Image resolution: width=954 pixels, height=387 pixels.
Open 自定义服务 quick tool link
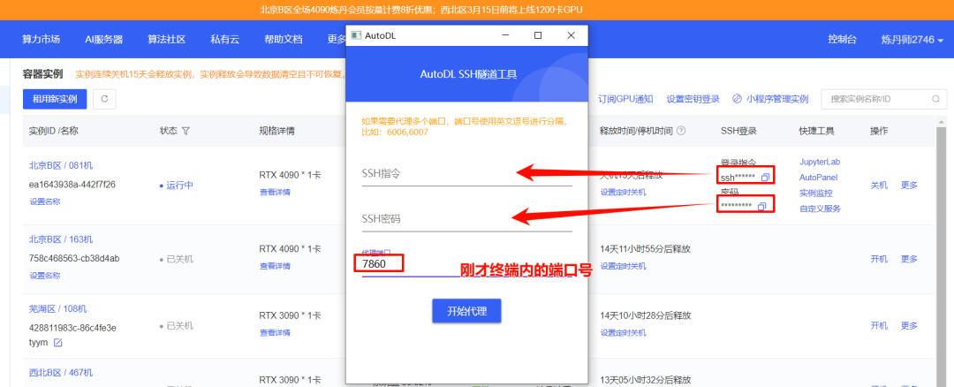[x=820, y=209]
